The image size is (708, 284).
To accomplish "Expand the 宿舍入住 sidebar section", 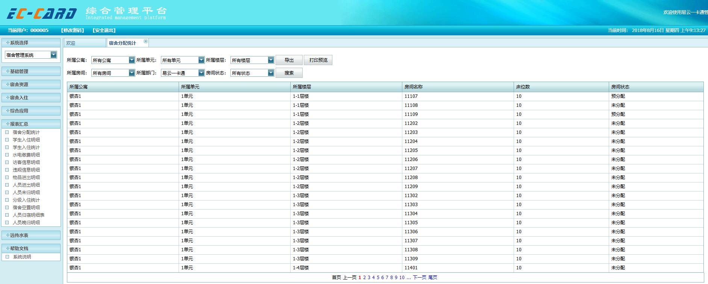I will point(31,97).
